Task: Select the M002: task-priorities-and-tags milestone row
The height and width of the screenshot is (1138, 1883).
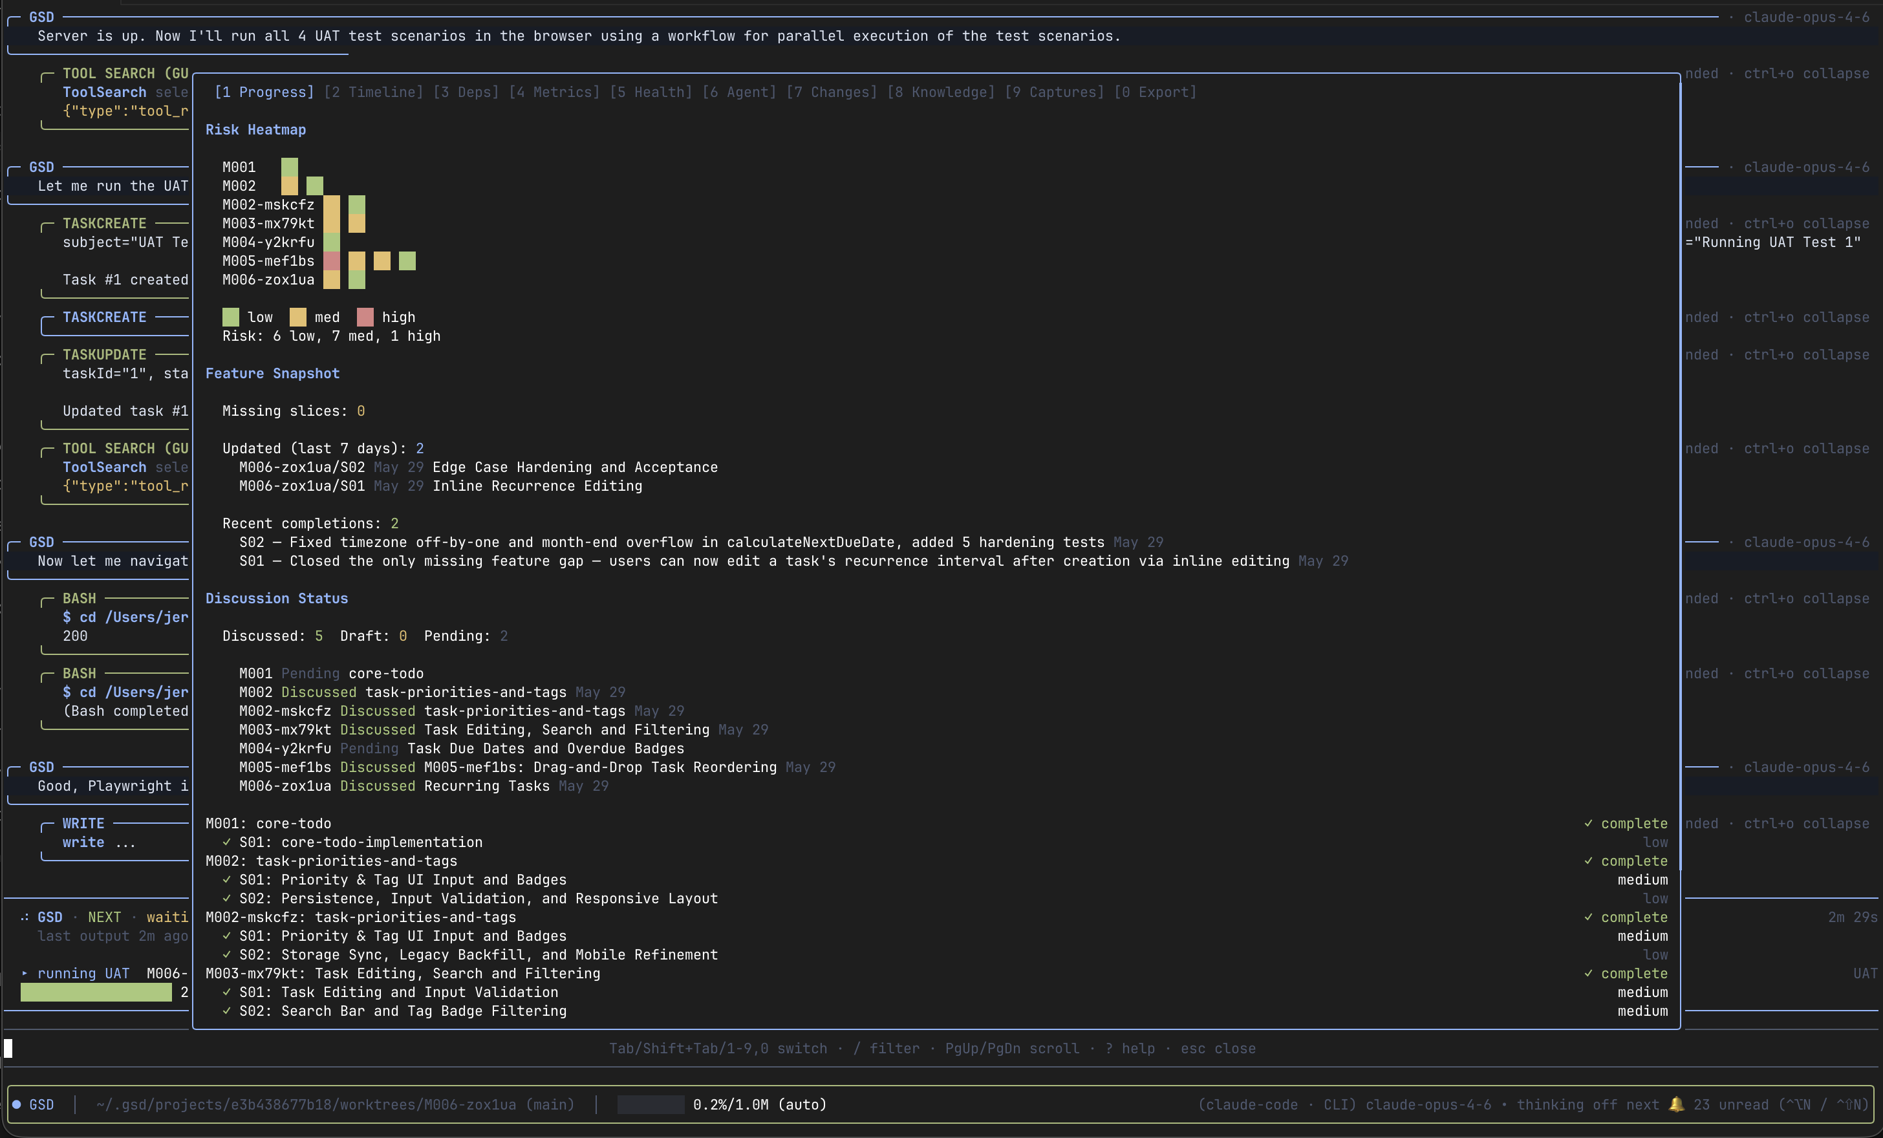Action: [936, 861]
